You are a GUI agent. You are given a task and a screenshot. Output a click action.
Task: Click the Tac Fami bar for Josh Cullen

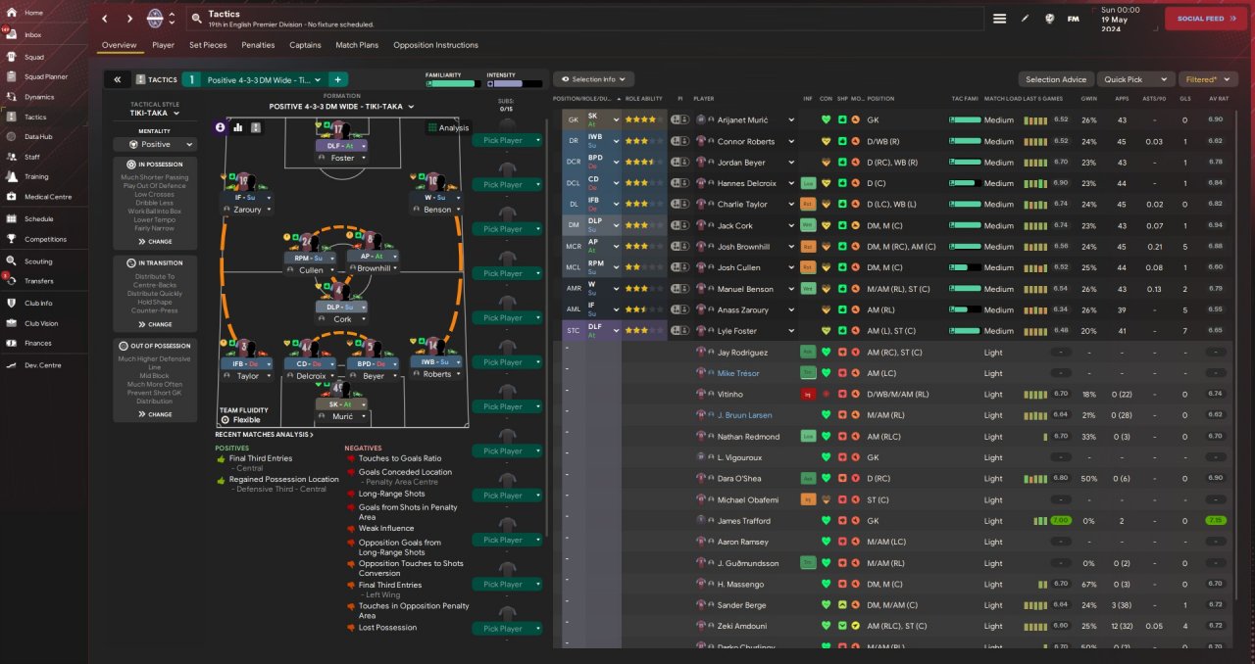(966, 267)
